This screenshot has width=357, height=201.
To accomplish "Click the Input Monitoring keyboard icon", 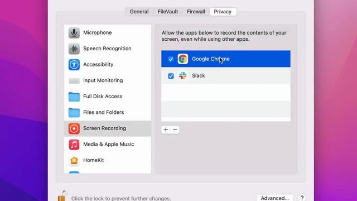I will point(74,80).
